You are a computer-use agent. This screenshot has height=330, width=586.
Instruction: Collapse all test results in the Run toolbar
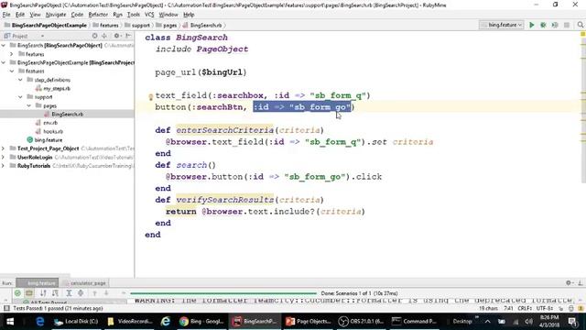81,293
